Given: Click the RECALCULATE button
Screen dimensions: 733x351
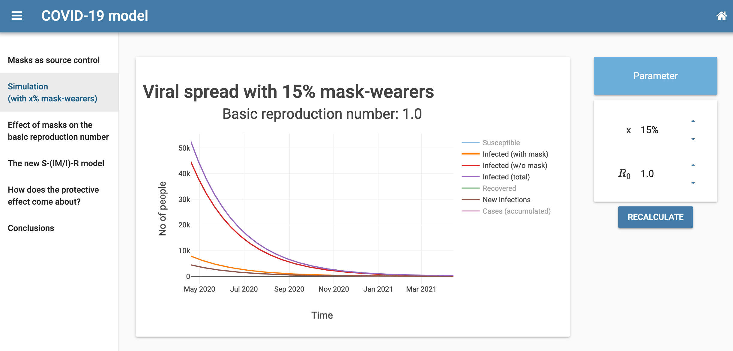Looking at the screenshot, I should point(654,216).
